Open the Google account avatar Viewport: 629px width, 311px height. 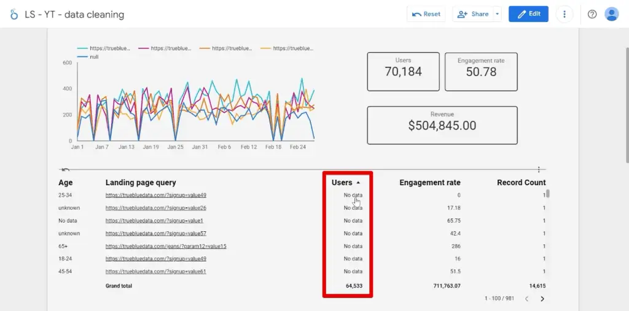pos(611,14)
